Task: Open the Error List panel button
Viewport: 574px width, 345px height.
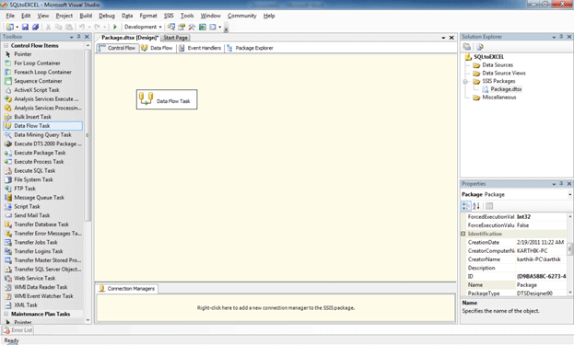Action: click(x=18, y=330)
